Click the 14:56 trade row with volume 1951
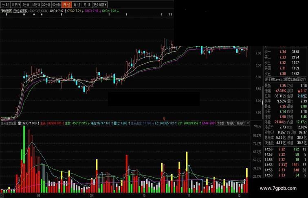Screen dimensions: 308x198 pos(286,165)
